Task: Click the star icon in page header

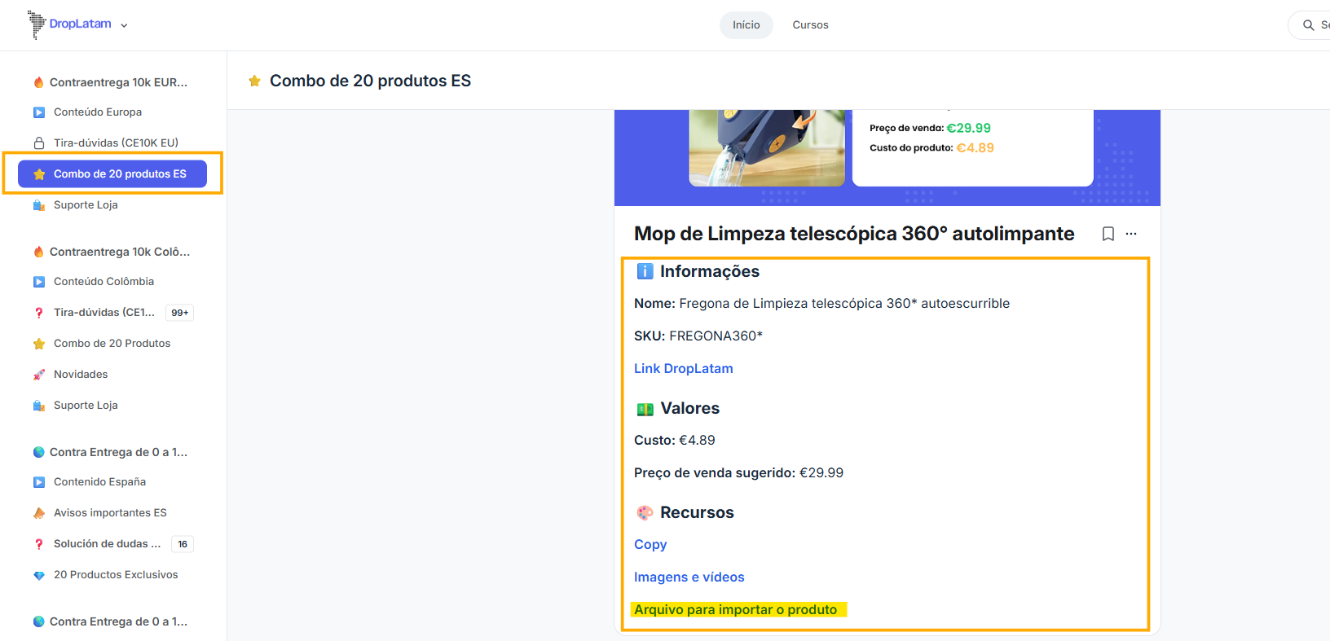Action: (x=255, y=81)
